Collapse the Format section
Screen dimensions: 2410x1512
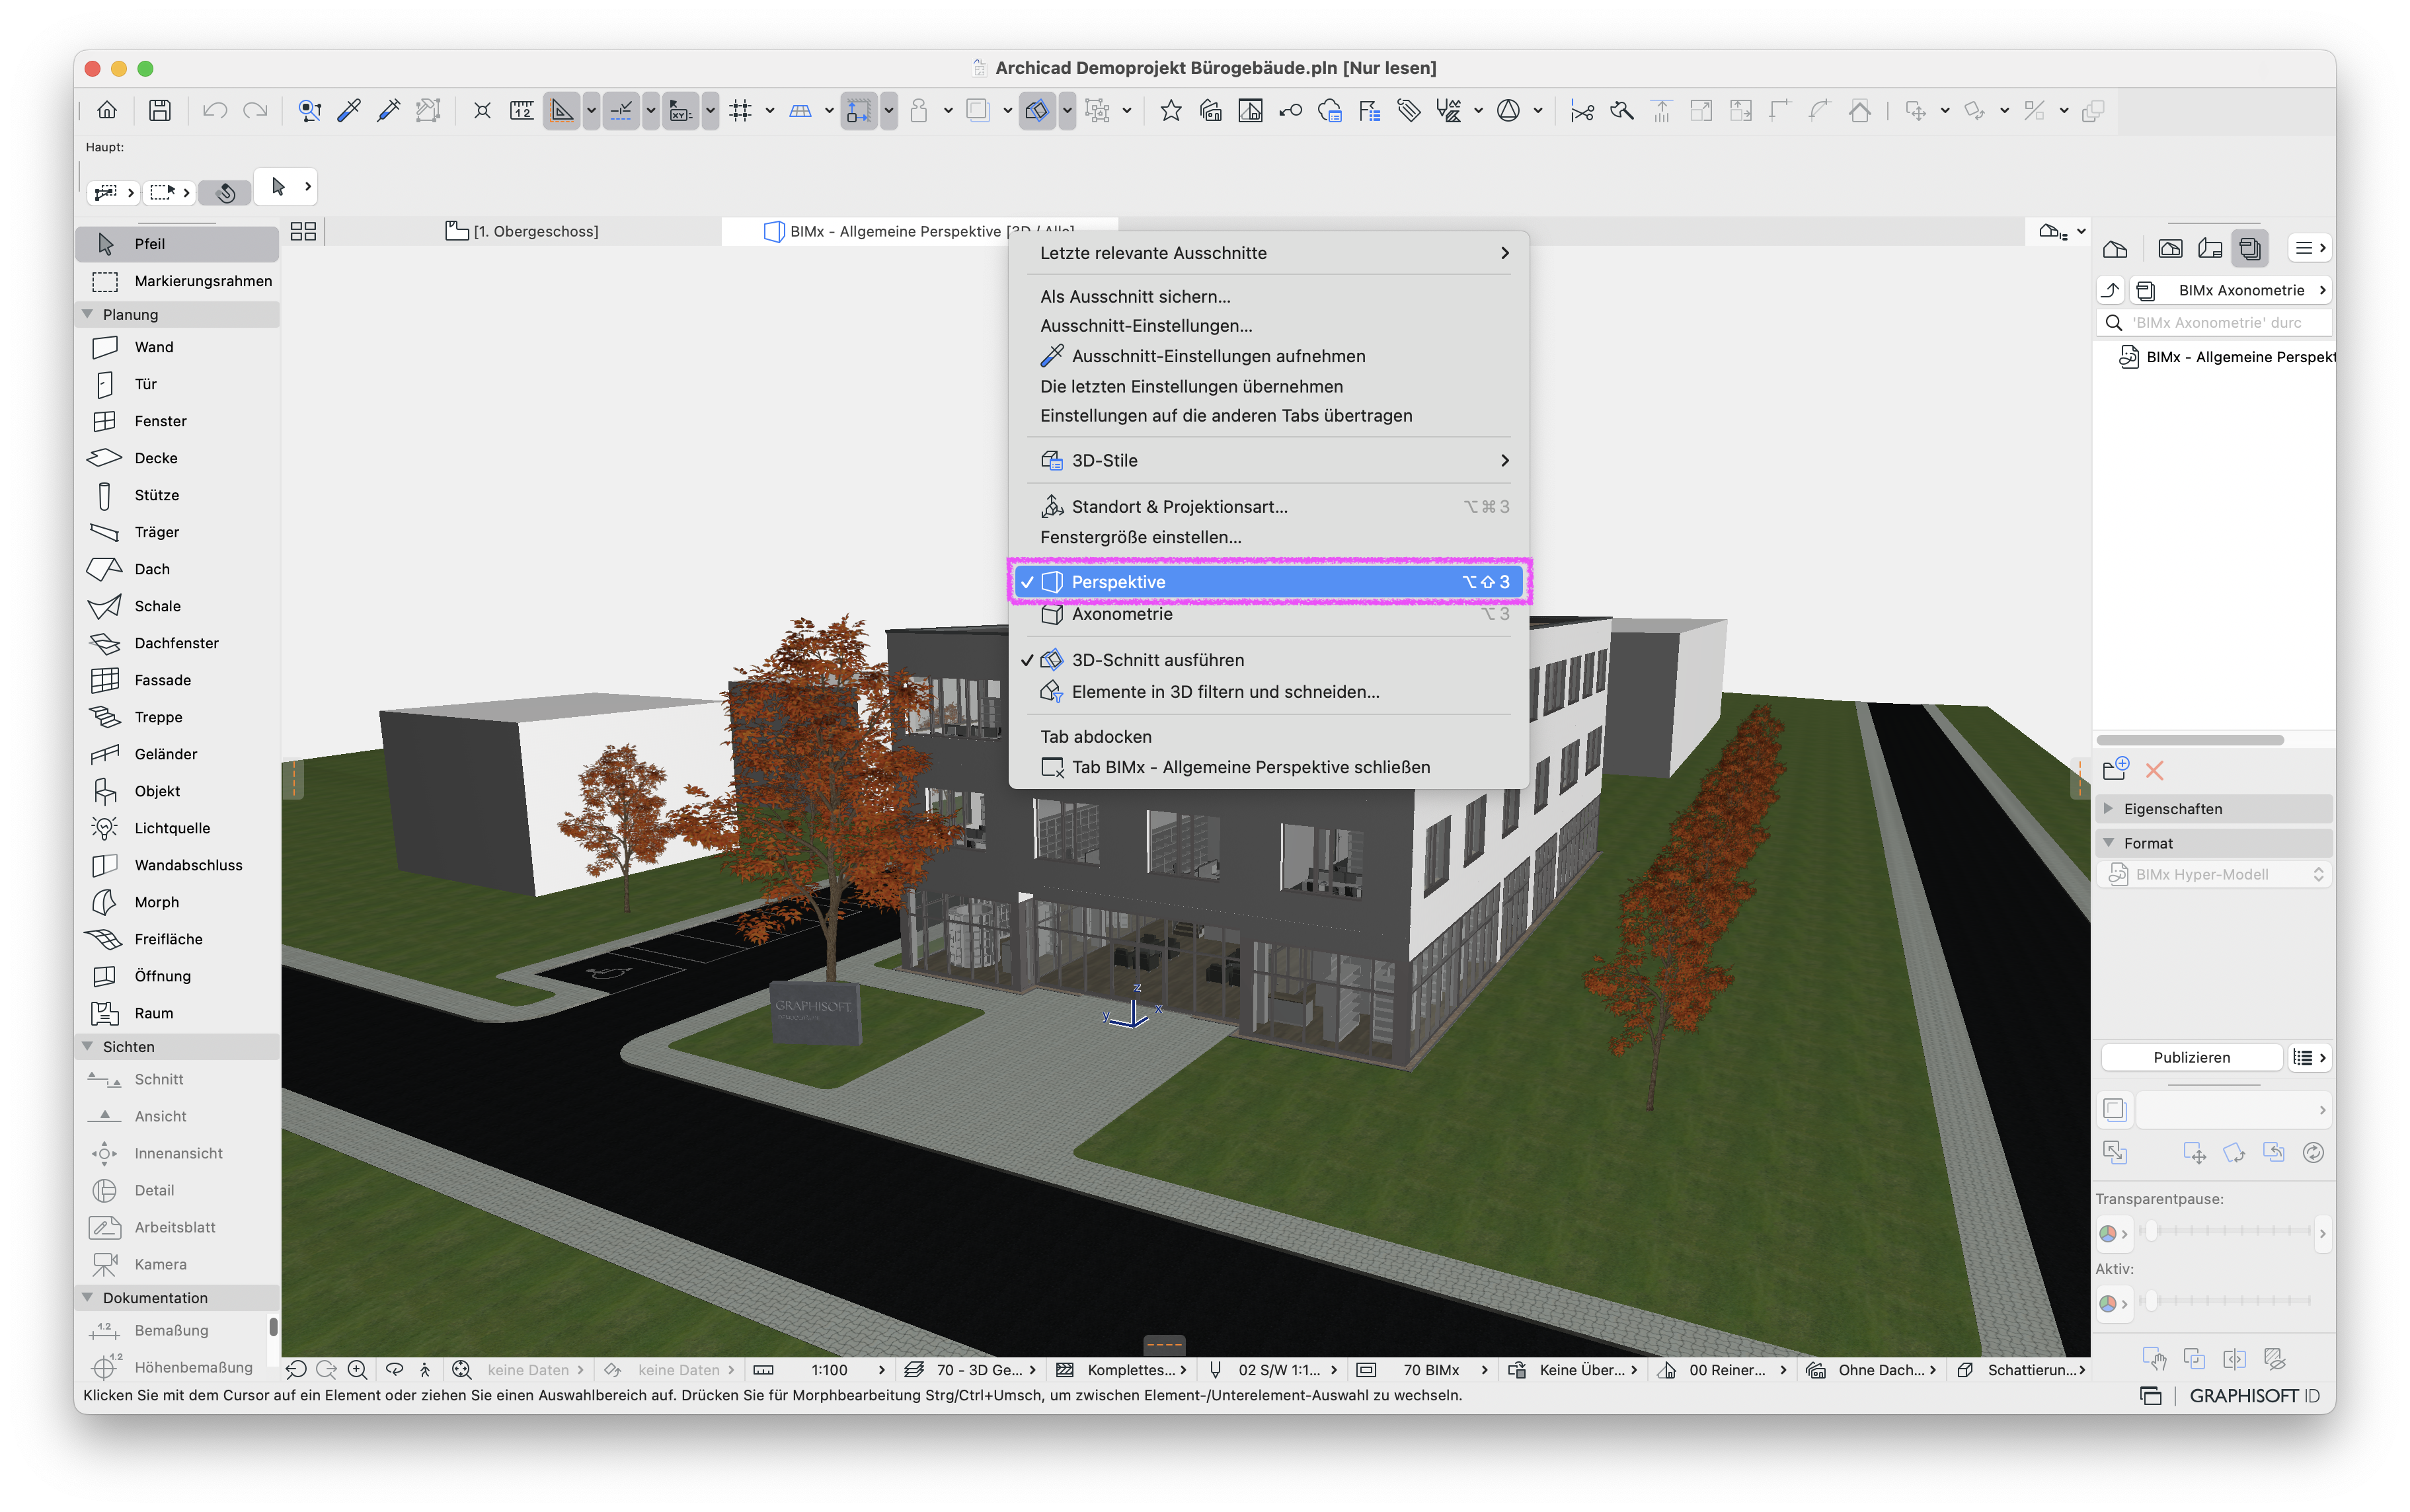coord(2108,843)
